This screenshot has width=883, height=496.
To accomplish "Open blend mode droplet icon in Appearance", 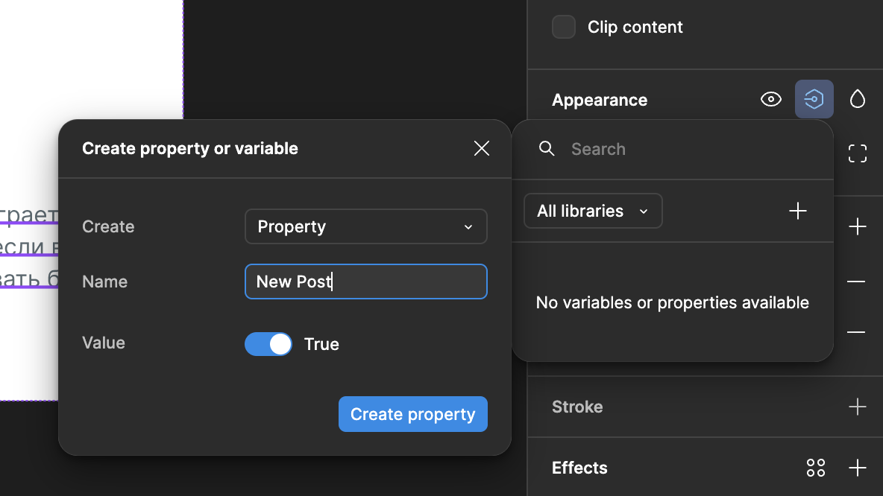I will [858, 99].
